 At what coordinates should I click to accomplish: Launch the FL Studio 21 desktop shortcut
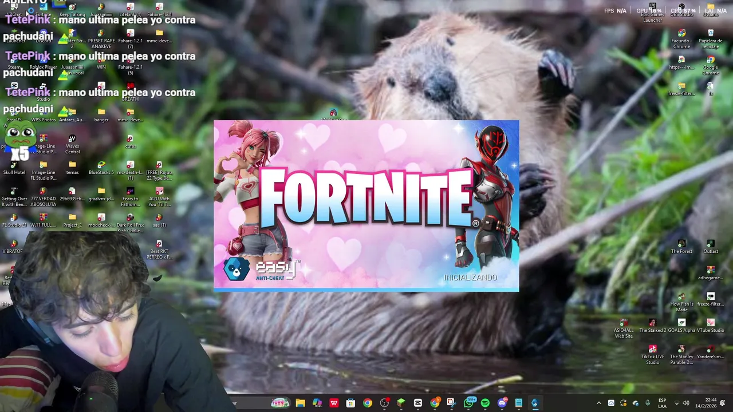pos(14,220)
